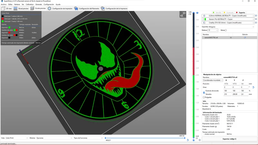258x145 pixels.
Task: Click Exportar código G button
Action: (229, 139)
